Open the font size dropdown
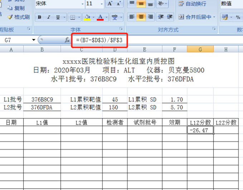The width and height of the screenshot is (243, 190). 101,4
